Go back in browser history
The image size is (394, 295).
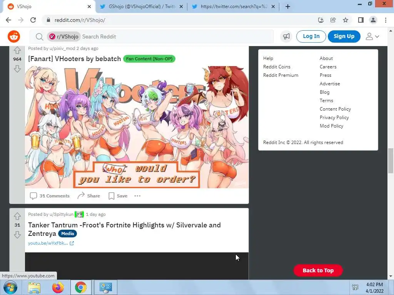(8, 20)
